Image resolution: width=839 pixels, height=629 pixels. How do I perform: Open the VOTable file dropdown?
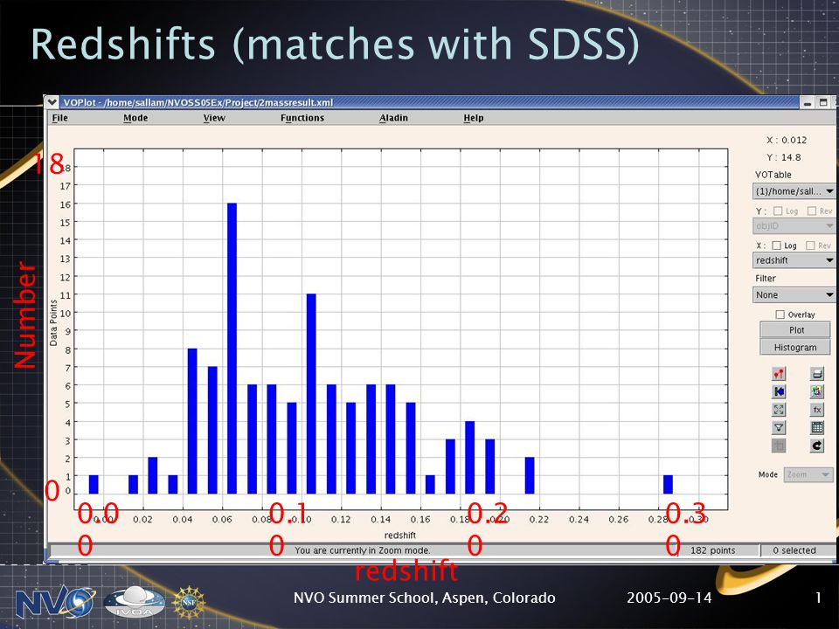(794, 191)
